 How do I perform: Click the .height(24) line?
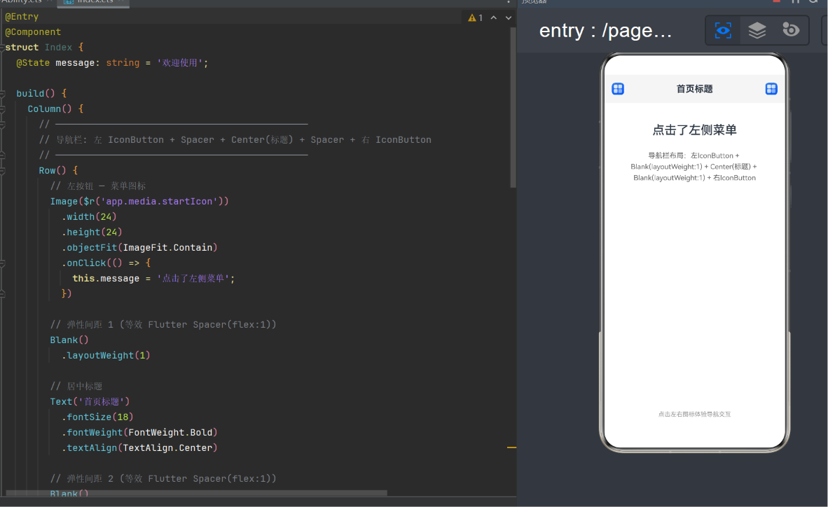point(92,232)
